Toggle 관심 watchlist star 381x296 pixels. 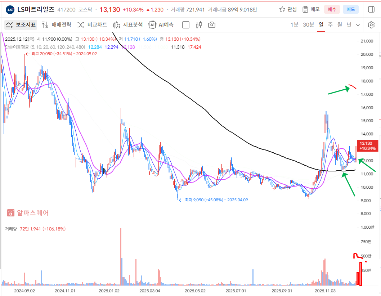(x=288, y=9)
